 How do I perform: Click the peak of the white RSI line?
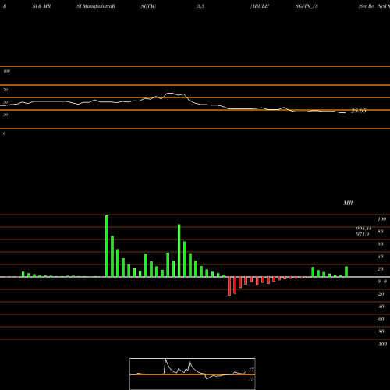(x=169, y=93)
